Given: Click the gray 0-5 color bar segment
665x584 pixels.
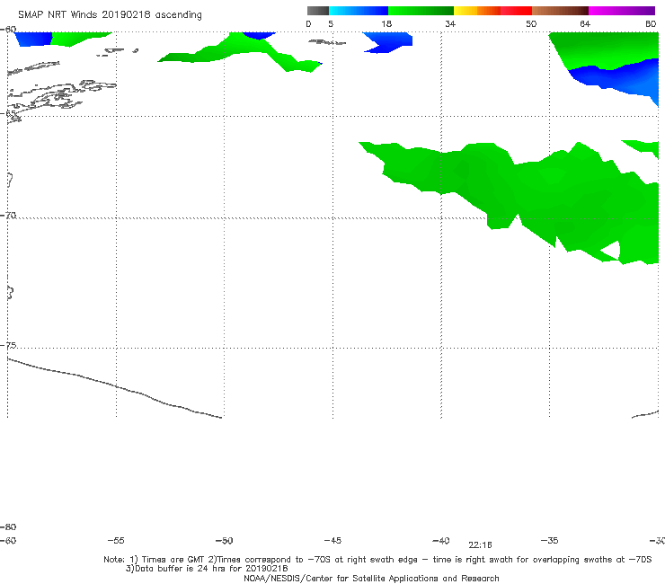Looking at the screenshot, I should (x=318, y=11).
